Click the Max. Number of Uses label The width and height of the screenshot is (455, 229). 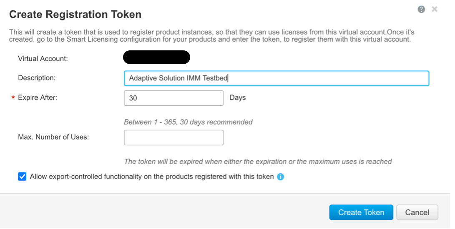53,137
